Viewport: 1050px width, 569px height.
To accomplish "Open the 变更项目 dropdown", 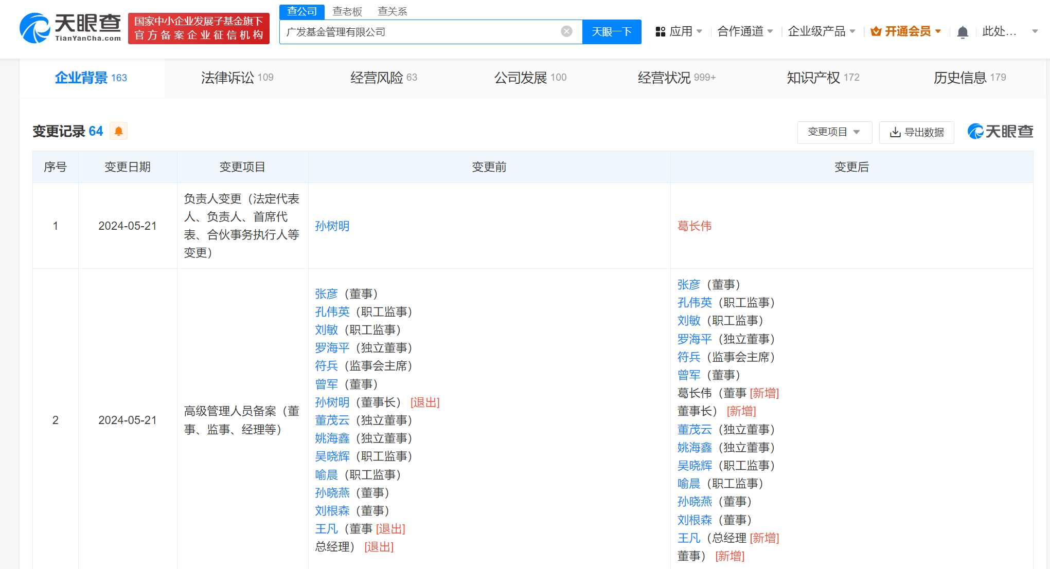I will [834, 132].
